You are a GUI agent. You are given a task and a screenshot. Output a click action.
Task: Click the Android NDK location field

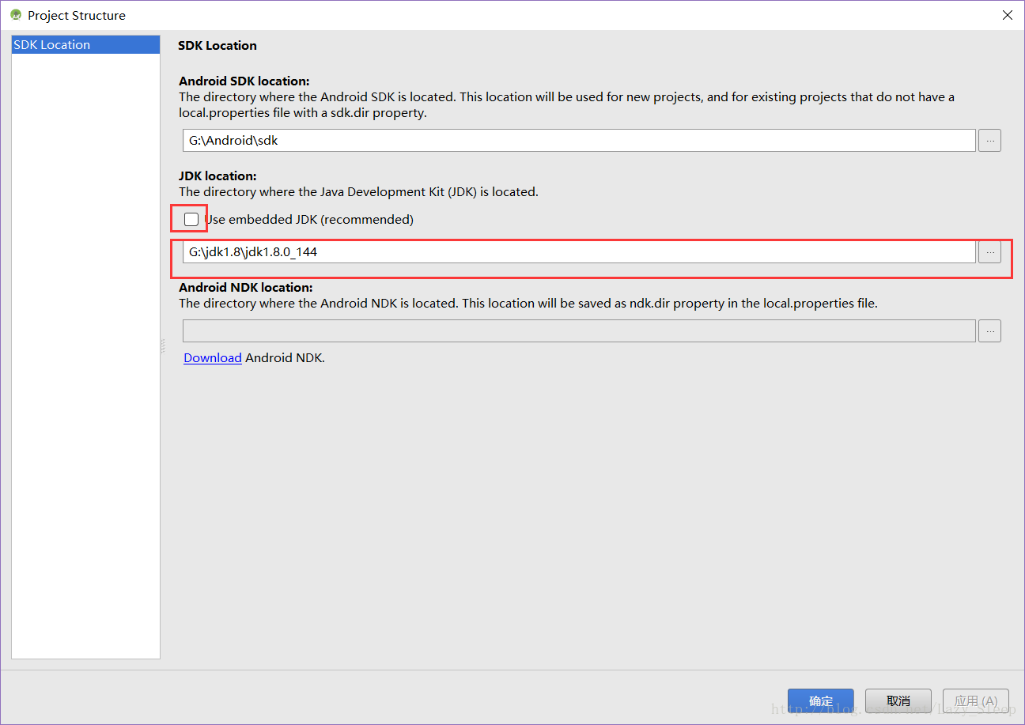(579, 330)
